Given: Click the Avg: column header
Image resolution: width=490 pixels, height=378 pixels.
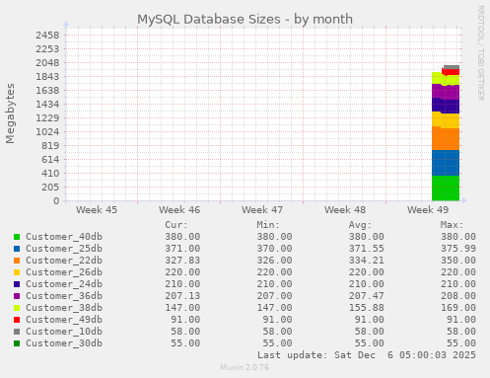Looking at the screenshot, I should tap(360, 225).
